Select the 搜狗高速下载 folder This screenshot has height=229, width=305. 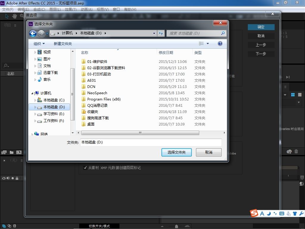pyautogui.click(x=98, y=118)
